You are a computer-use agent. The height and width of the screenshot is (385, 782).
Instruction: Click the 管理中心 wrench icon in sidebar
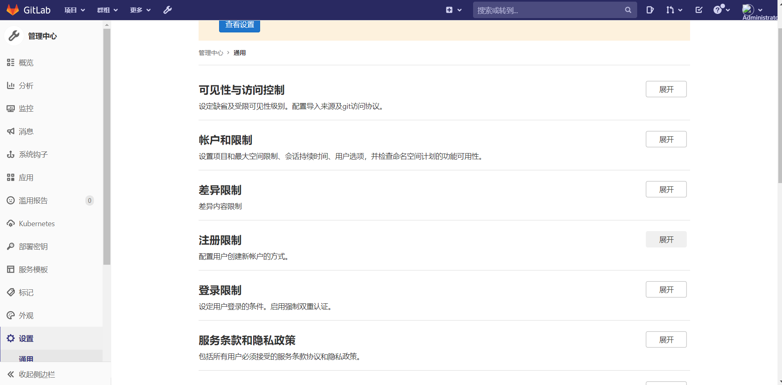click(14, 36)
